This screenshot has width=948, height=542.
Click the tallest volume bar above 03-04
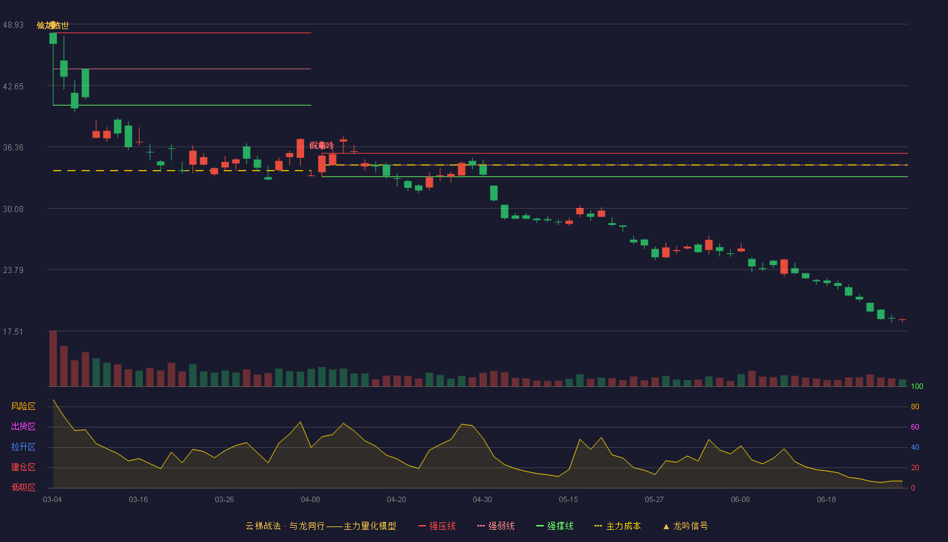point(53,358)
